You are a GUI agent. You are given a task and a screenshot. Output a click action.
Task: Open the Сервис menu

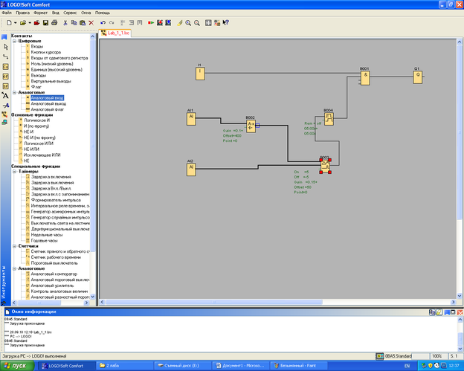(x=69, y=13)
